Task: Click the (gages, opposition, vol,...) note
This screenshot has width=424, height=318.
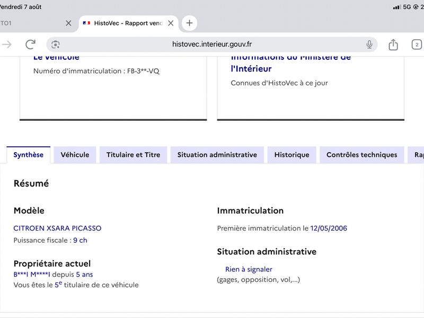Action: pyautogui.click(x=259, y=280)
